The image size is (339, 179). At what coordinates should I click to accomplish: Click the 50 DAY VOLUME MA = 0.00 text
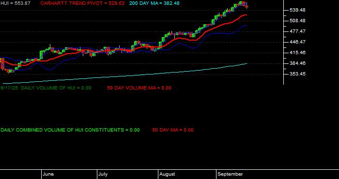tap(139, 88)
